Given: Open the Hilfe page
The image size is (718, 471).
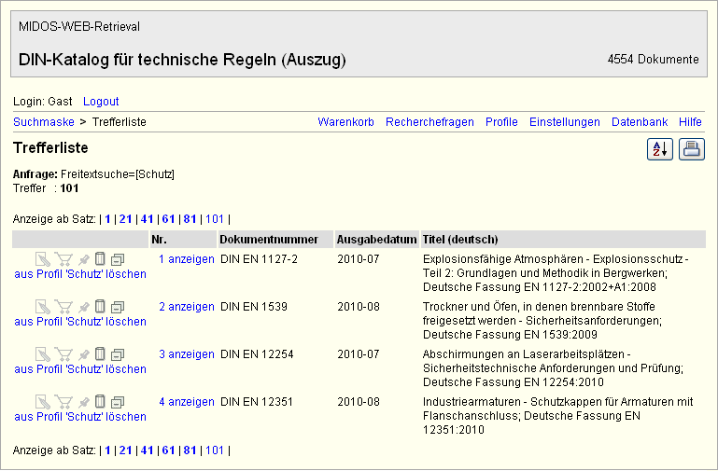Looking at the screenshot, I should tap(690, 122).
